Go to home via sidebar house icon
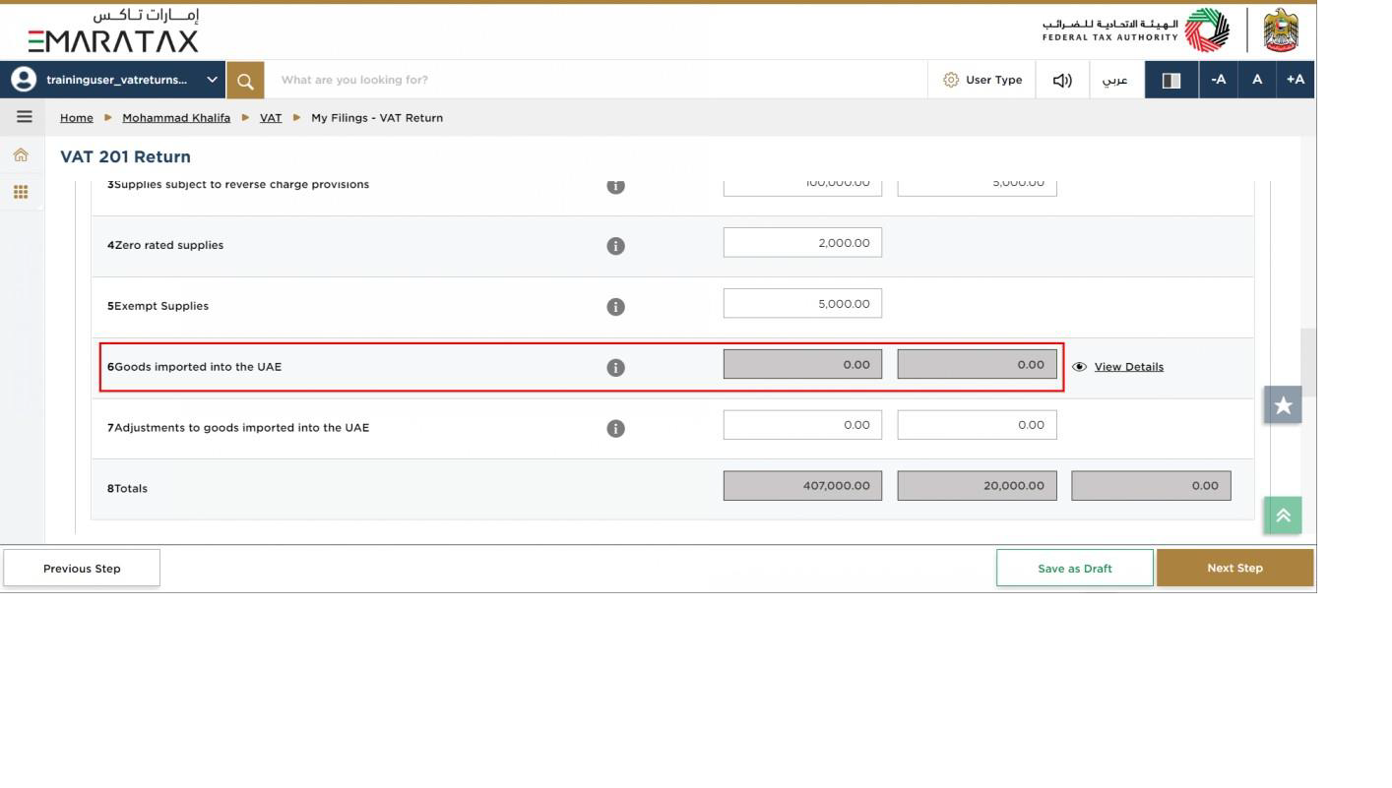The width and height of the screenshot is (1392, 788). pyautogui.click(x=21, y=154)
